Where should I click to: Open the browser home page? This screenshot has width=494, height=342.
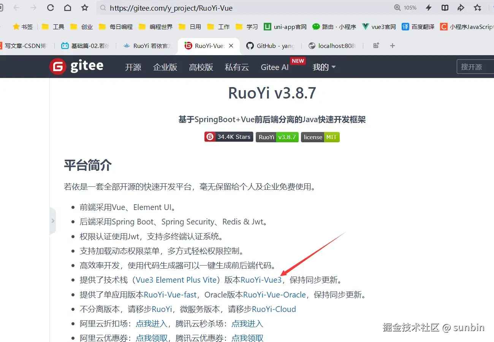(x=67, y=8)
